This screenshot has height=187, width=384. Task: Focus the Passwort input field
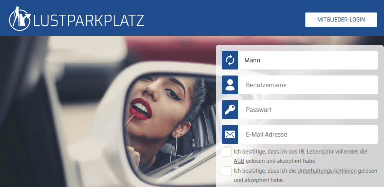click(x=308, y=109)
